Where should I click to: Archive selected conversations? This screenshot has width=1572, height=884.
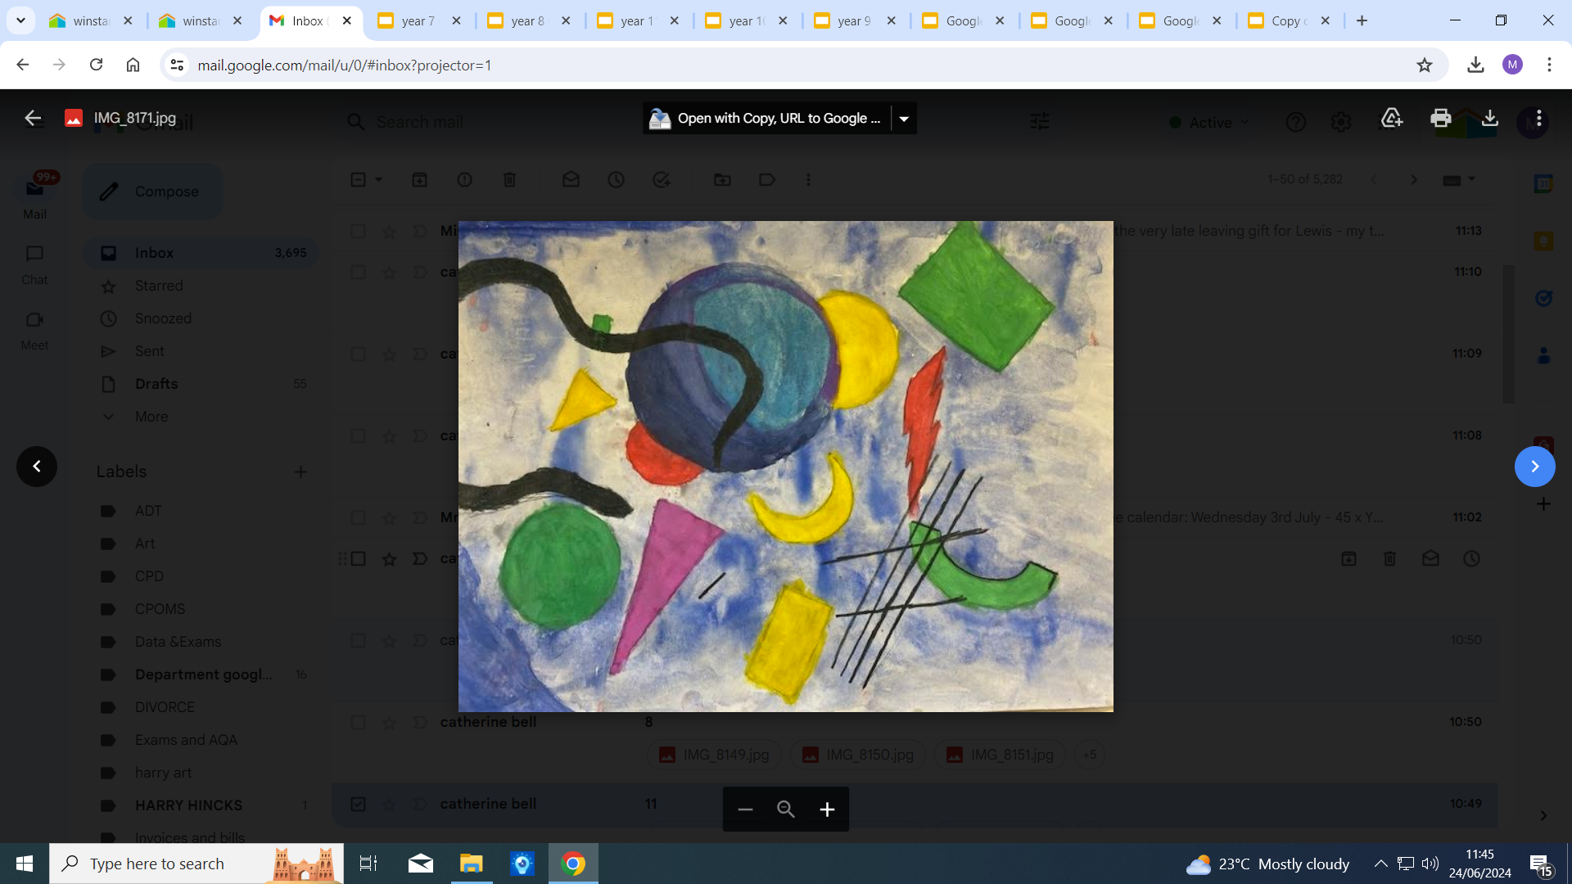pyautogui.click(x=419, y=179)
